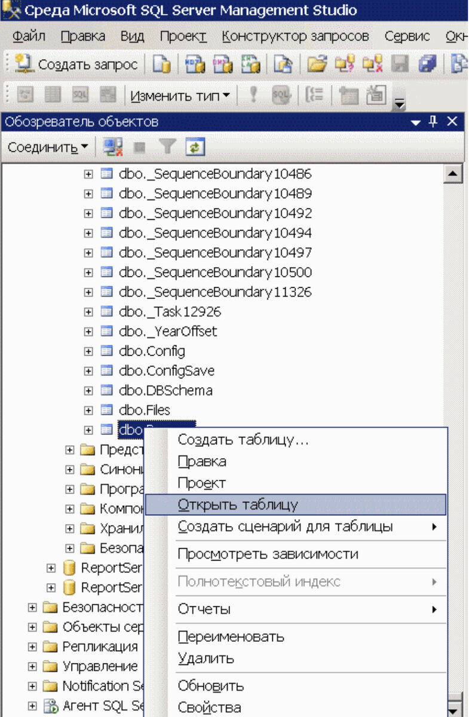Click the greyed Save diskette icon
Viewport: 469px width, 717px height.
coord(400,65)
